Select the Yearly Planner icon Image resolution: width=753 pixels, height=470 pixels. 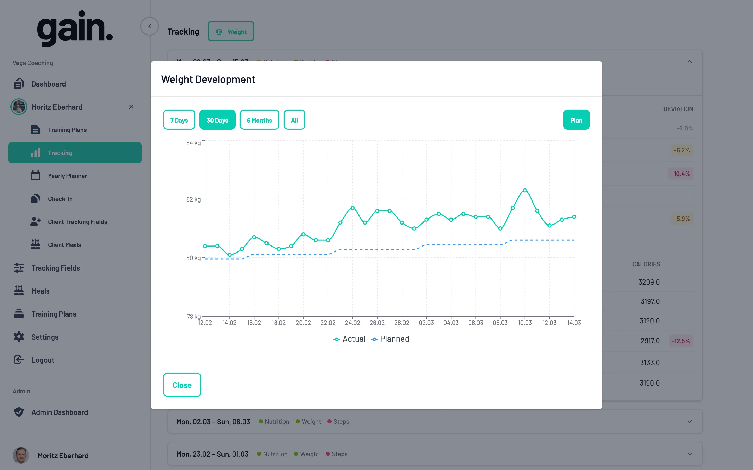pyautogui.click(x=36, y=175)
